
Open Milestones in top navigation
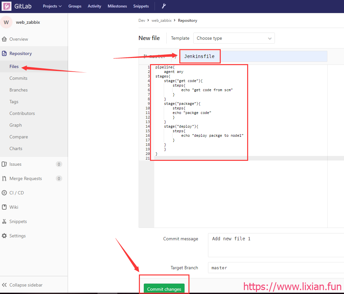(117, 6)
